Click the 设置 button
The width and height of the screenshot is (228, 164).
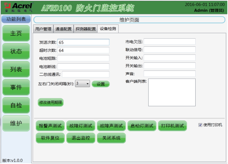[x=101, y=84]
